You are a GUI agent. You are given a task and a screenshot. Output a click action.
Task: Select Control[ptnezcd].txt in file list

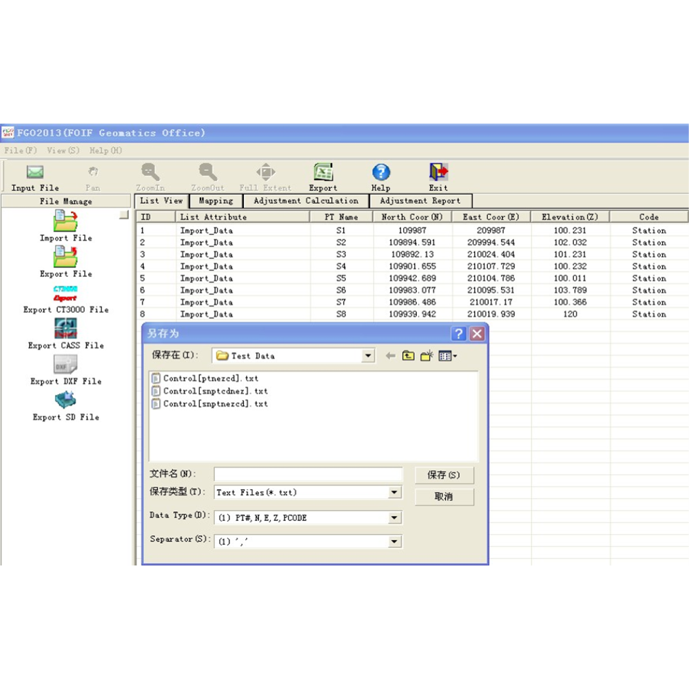tap(210, 378)
